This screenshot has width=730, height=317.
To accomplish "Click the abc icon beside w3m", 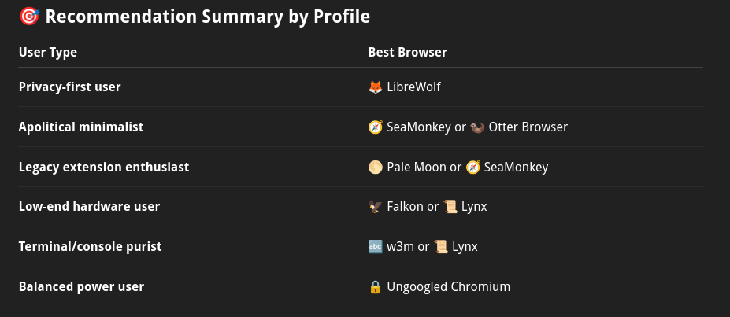I will (x=376, y=246).
